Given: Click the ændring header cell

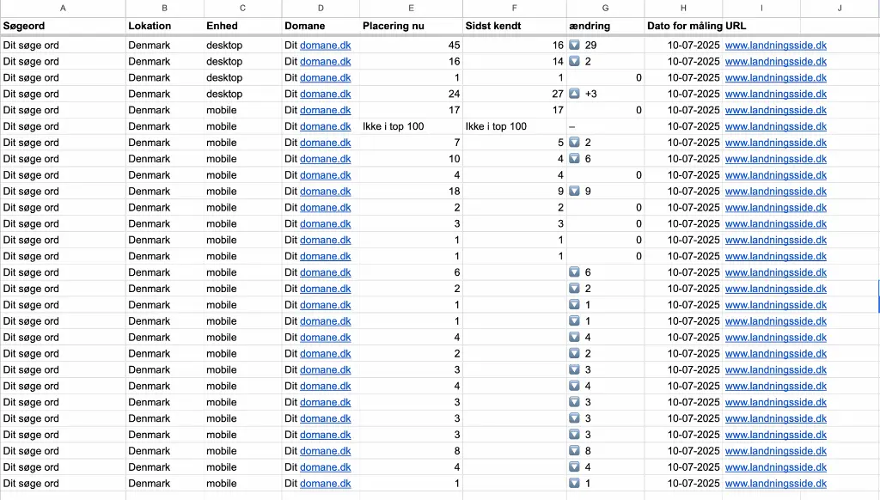Looking at the screenshot, I should [x=605, y=26].
